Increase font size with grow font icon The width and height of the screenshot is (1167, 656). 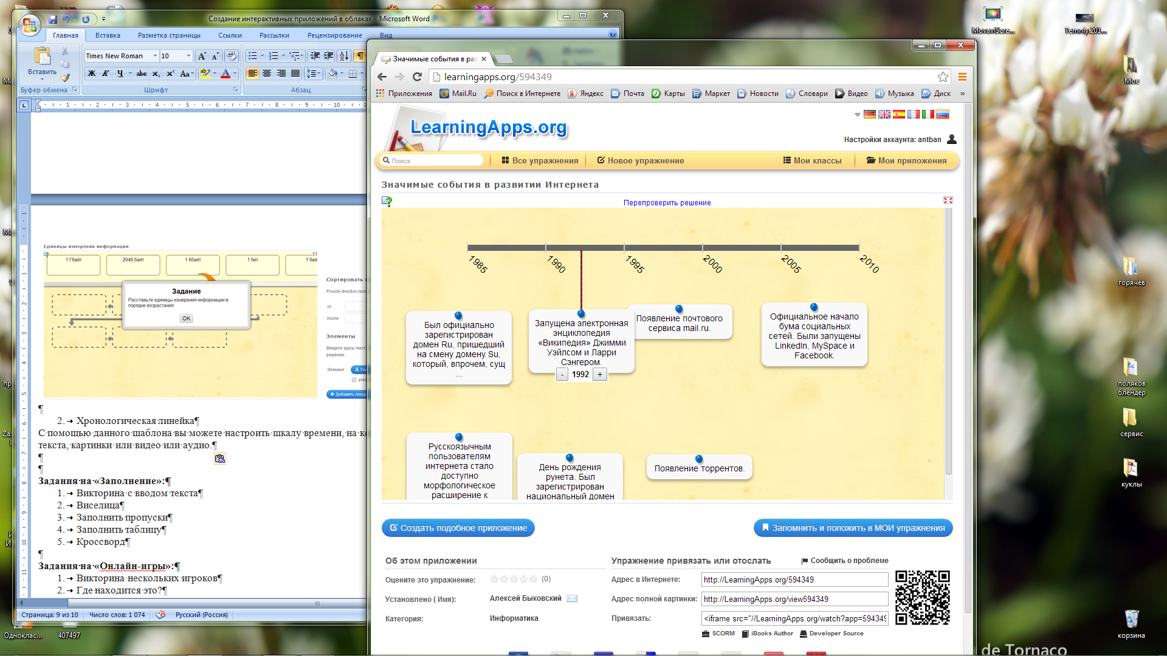(x=202, y=56)
